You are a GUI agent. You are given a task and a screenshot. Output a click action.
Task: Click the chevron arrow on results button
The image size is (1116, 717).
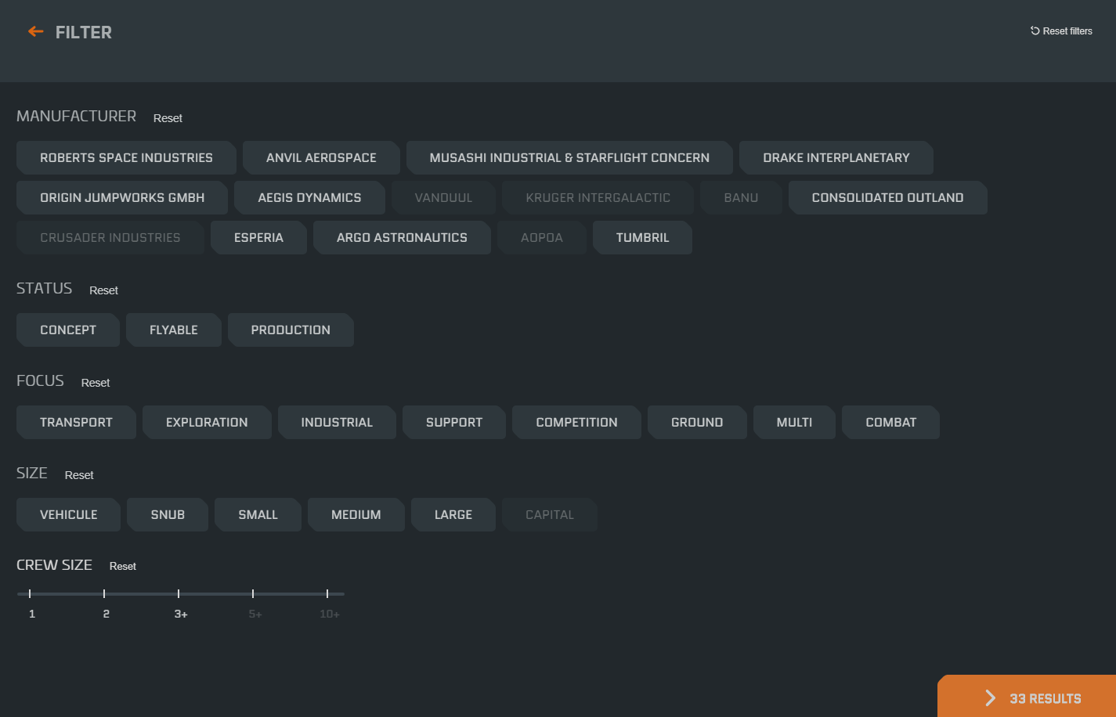tap(990, 698)
